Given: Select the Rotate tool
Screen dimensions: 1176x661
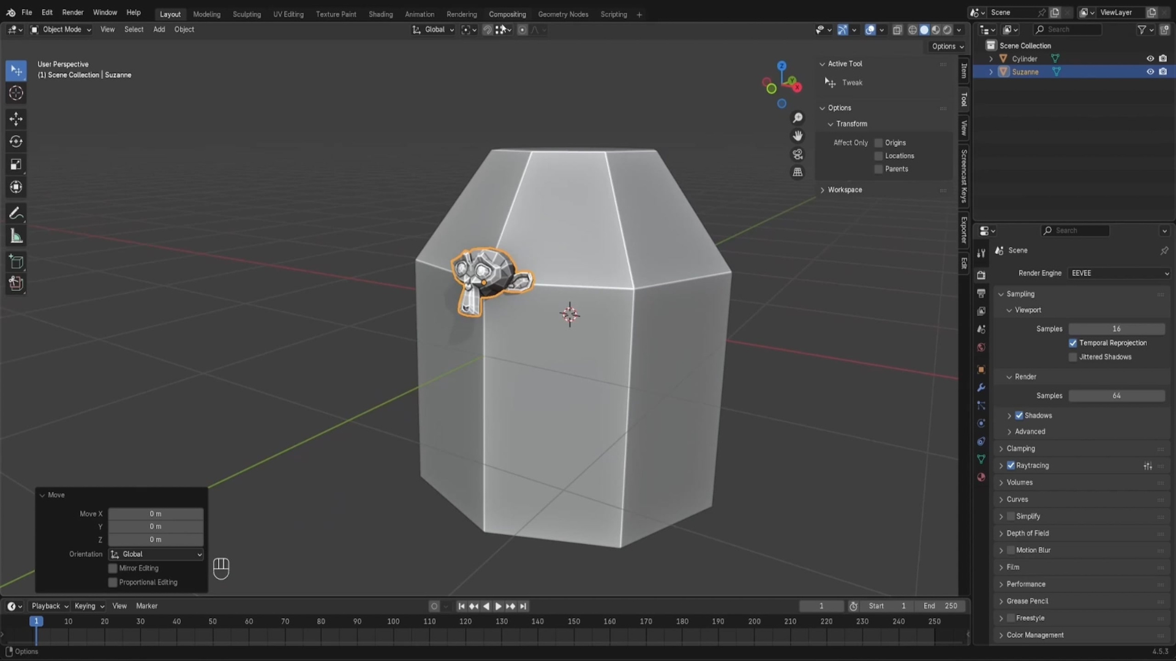Looking at the screenshot, I should point(16,141).
